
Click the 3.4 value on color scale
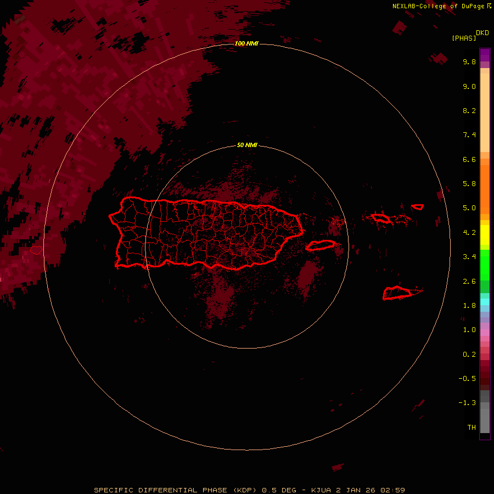click(469, 257)
